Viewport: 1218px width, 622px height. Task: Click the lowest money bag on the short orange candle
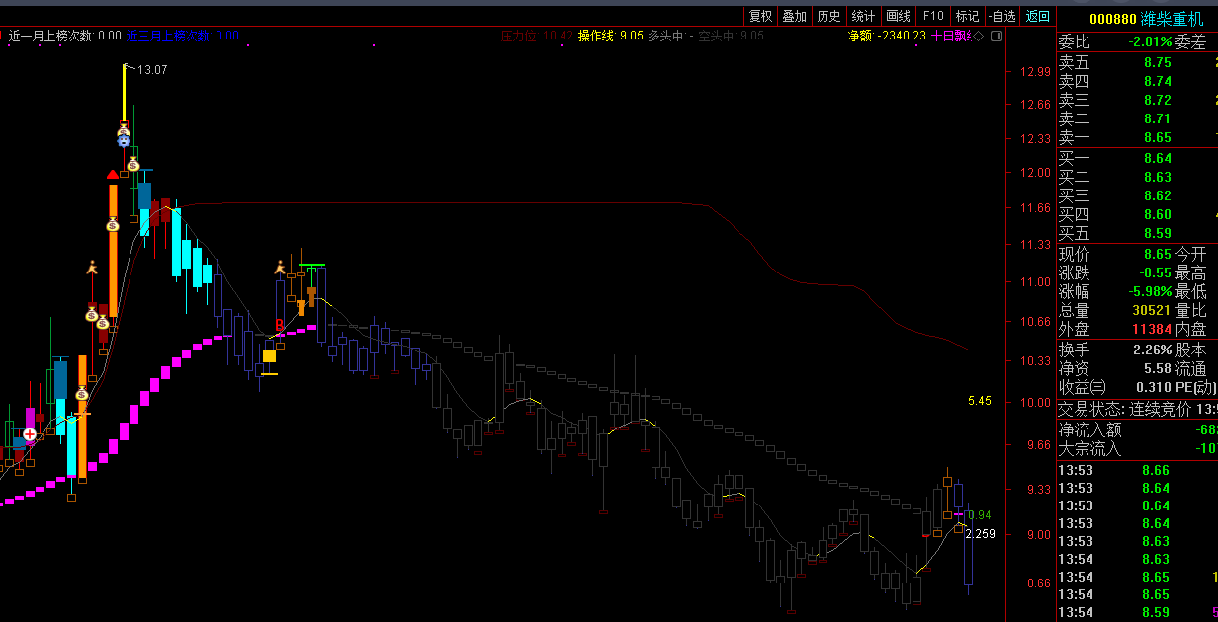click(82, 394)
